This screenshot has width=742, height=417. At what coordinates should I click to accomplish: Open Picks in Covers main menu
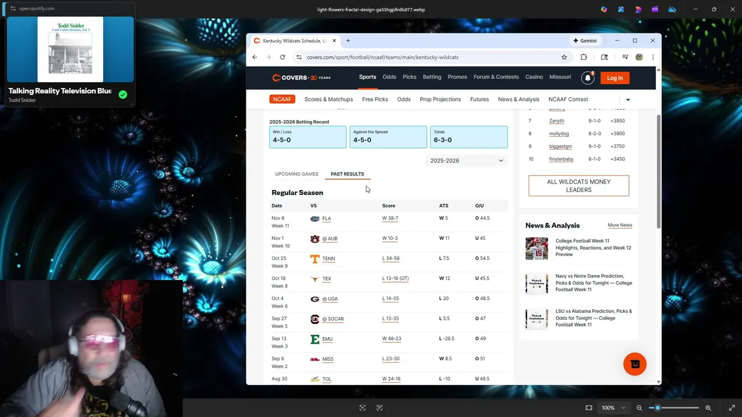click(409, 77)
